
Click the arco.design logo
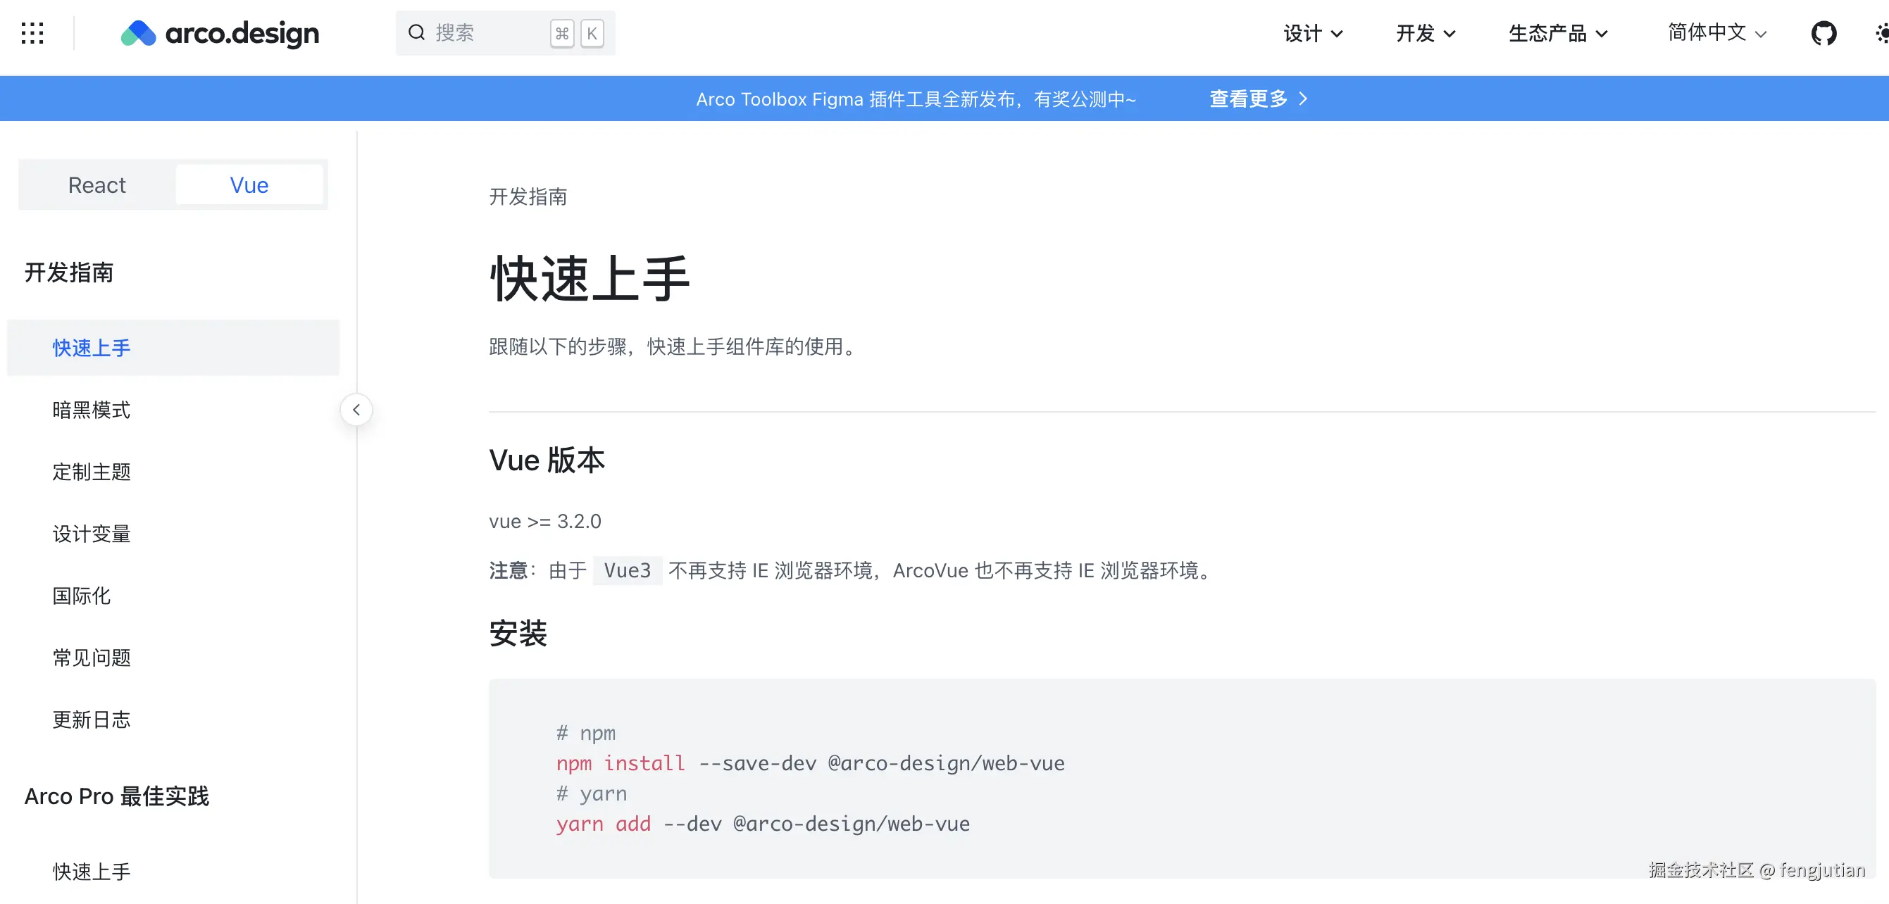(x=220, y=33)
